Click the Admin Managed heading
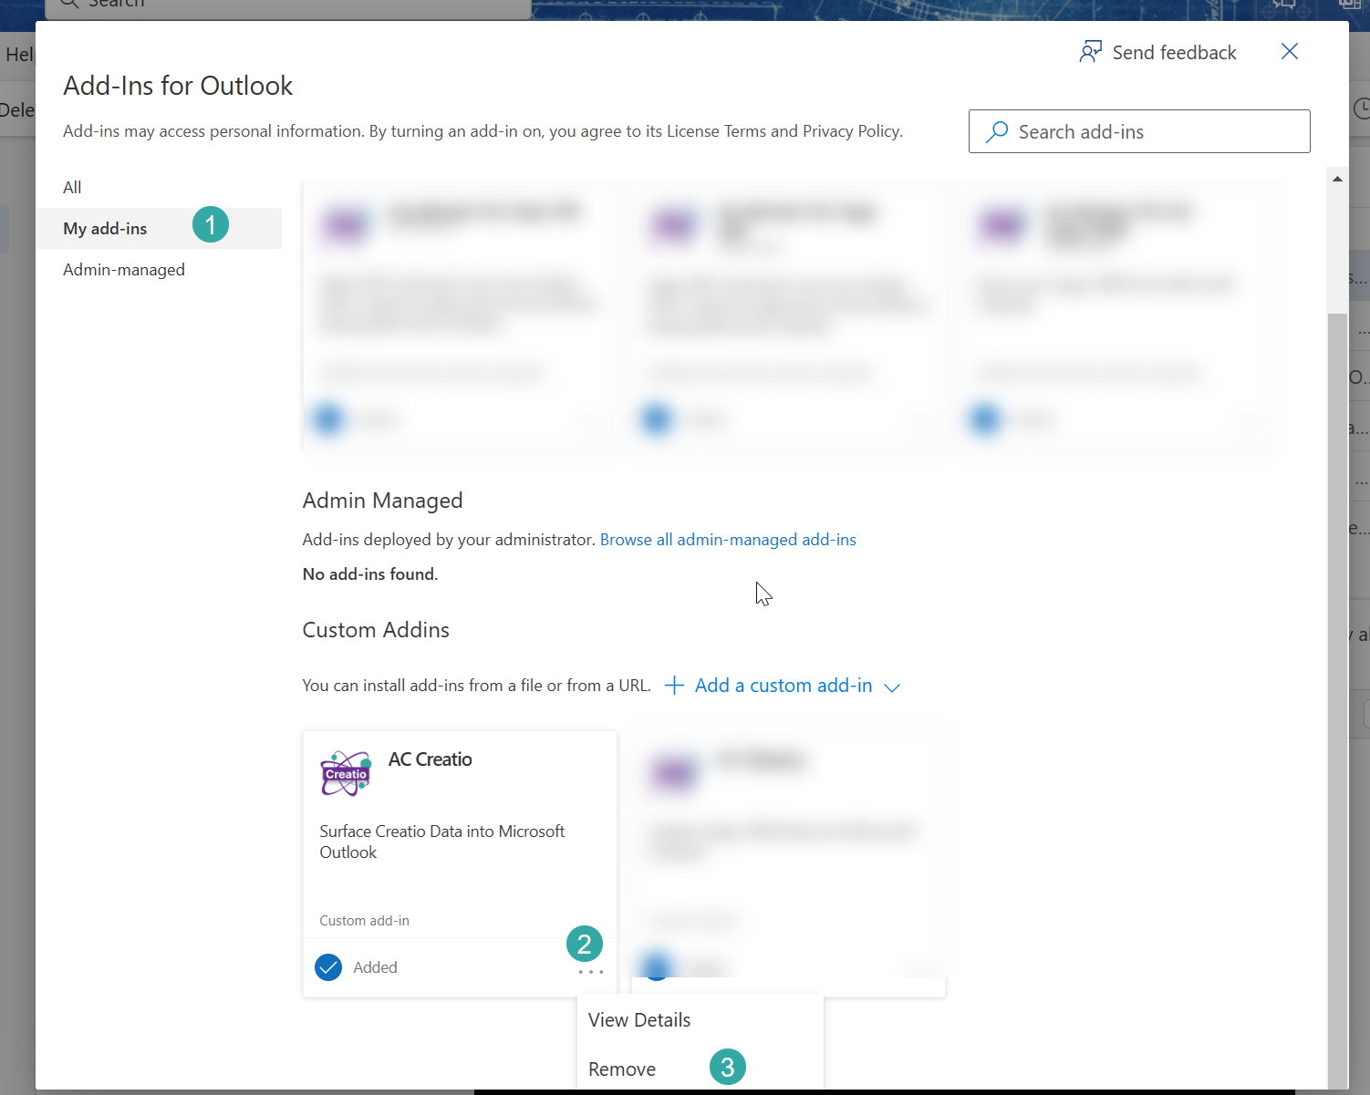The width and height of the screenshot is (1370, 1095). click(x=382, y=501)
